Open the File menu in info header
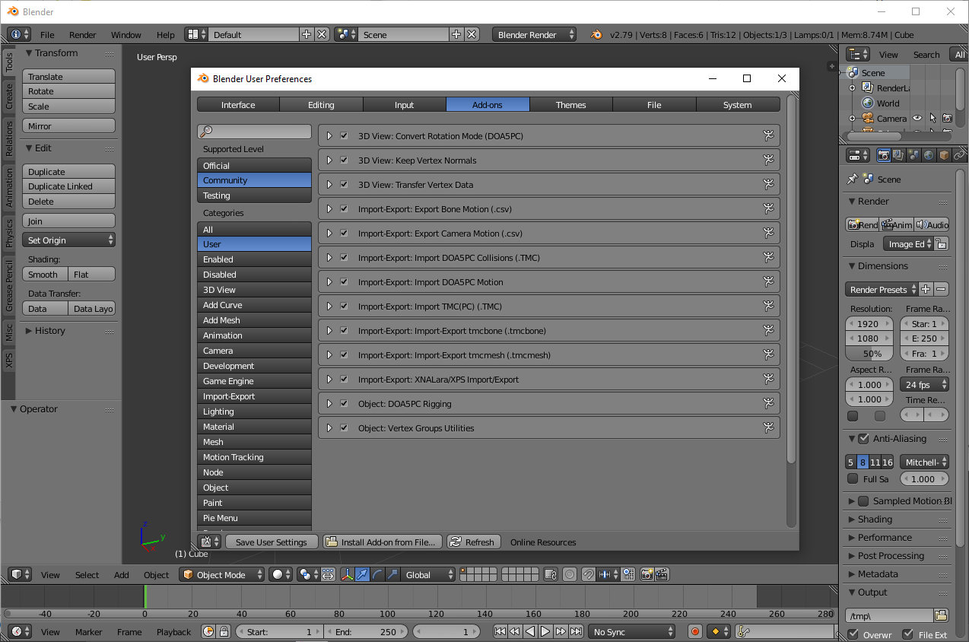Image resolution: width=969 pixels, height=642 pixels. [47, 34]
